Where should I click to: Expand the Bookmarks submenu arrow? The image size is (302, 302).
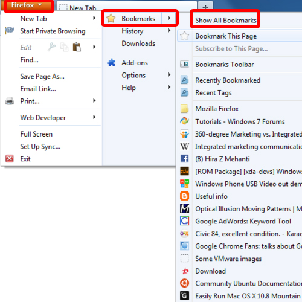click(169, 18)
